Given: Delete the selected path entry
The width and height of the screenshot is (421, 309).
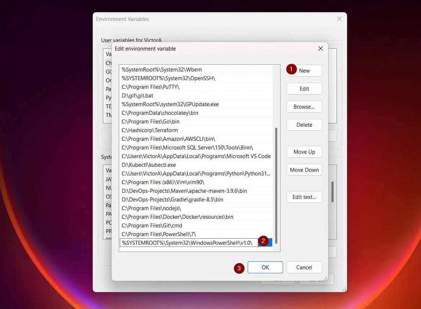Looking at the screenshot, I should [x=304, y=125].
